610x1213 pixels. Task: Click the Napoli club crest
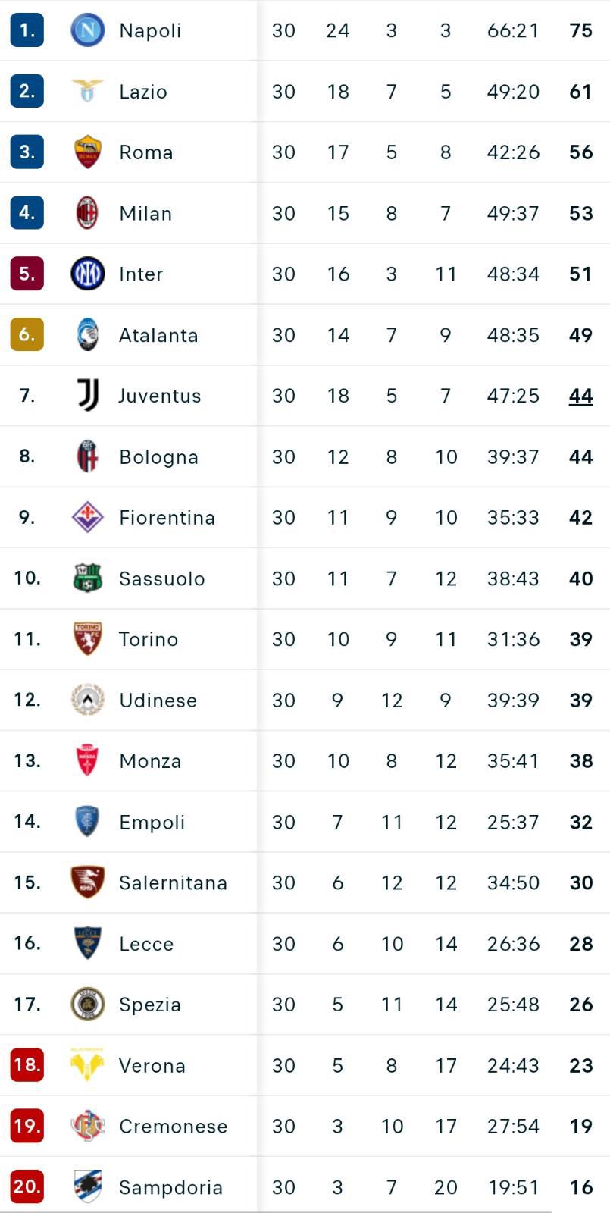click(x=87, y=30)
